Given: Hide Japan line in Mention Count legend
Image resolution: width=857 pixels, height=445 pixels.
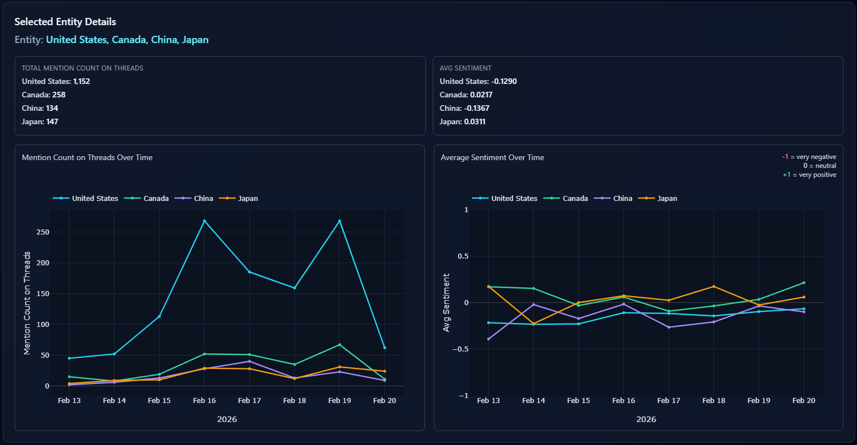Looking at the screenshot, I should pyautogui.click(x=238, y=198).
